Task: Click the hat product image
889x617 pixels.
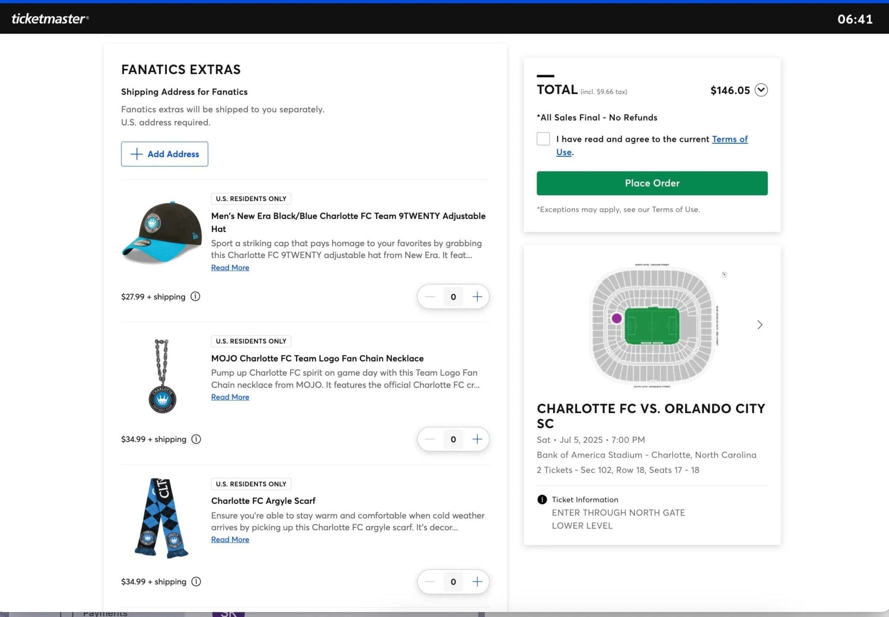Action: click(162, 232)
